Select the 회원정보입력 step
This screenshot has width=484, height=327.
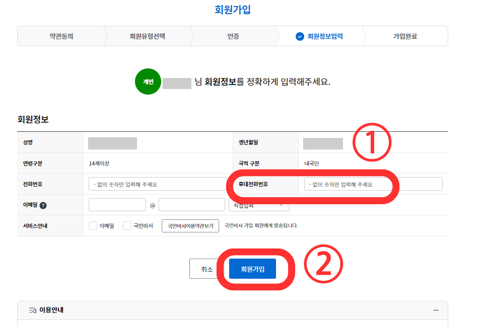coord(319,36)
